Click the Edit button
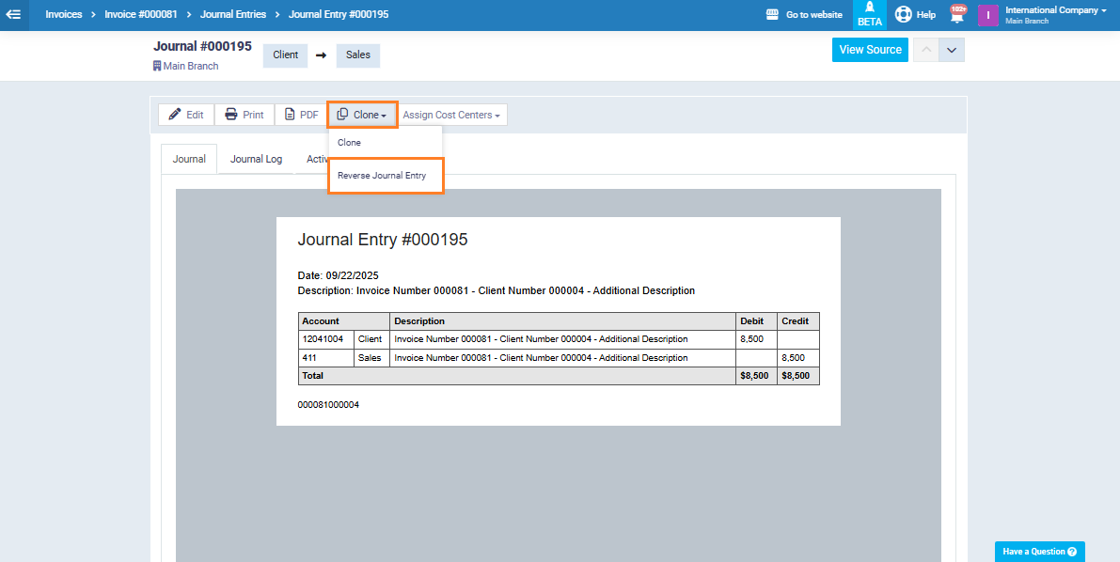This screenshot has height=562, width=1120. [x=186, y=115]
